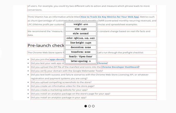Click the letter-spacing: 0 row
Viewport: 176px width, 113px height.
pyautogui.click(x=81, y=61)
